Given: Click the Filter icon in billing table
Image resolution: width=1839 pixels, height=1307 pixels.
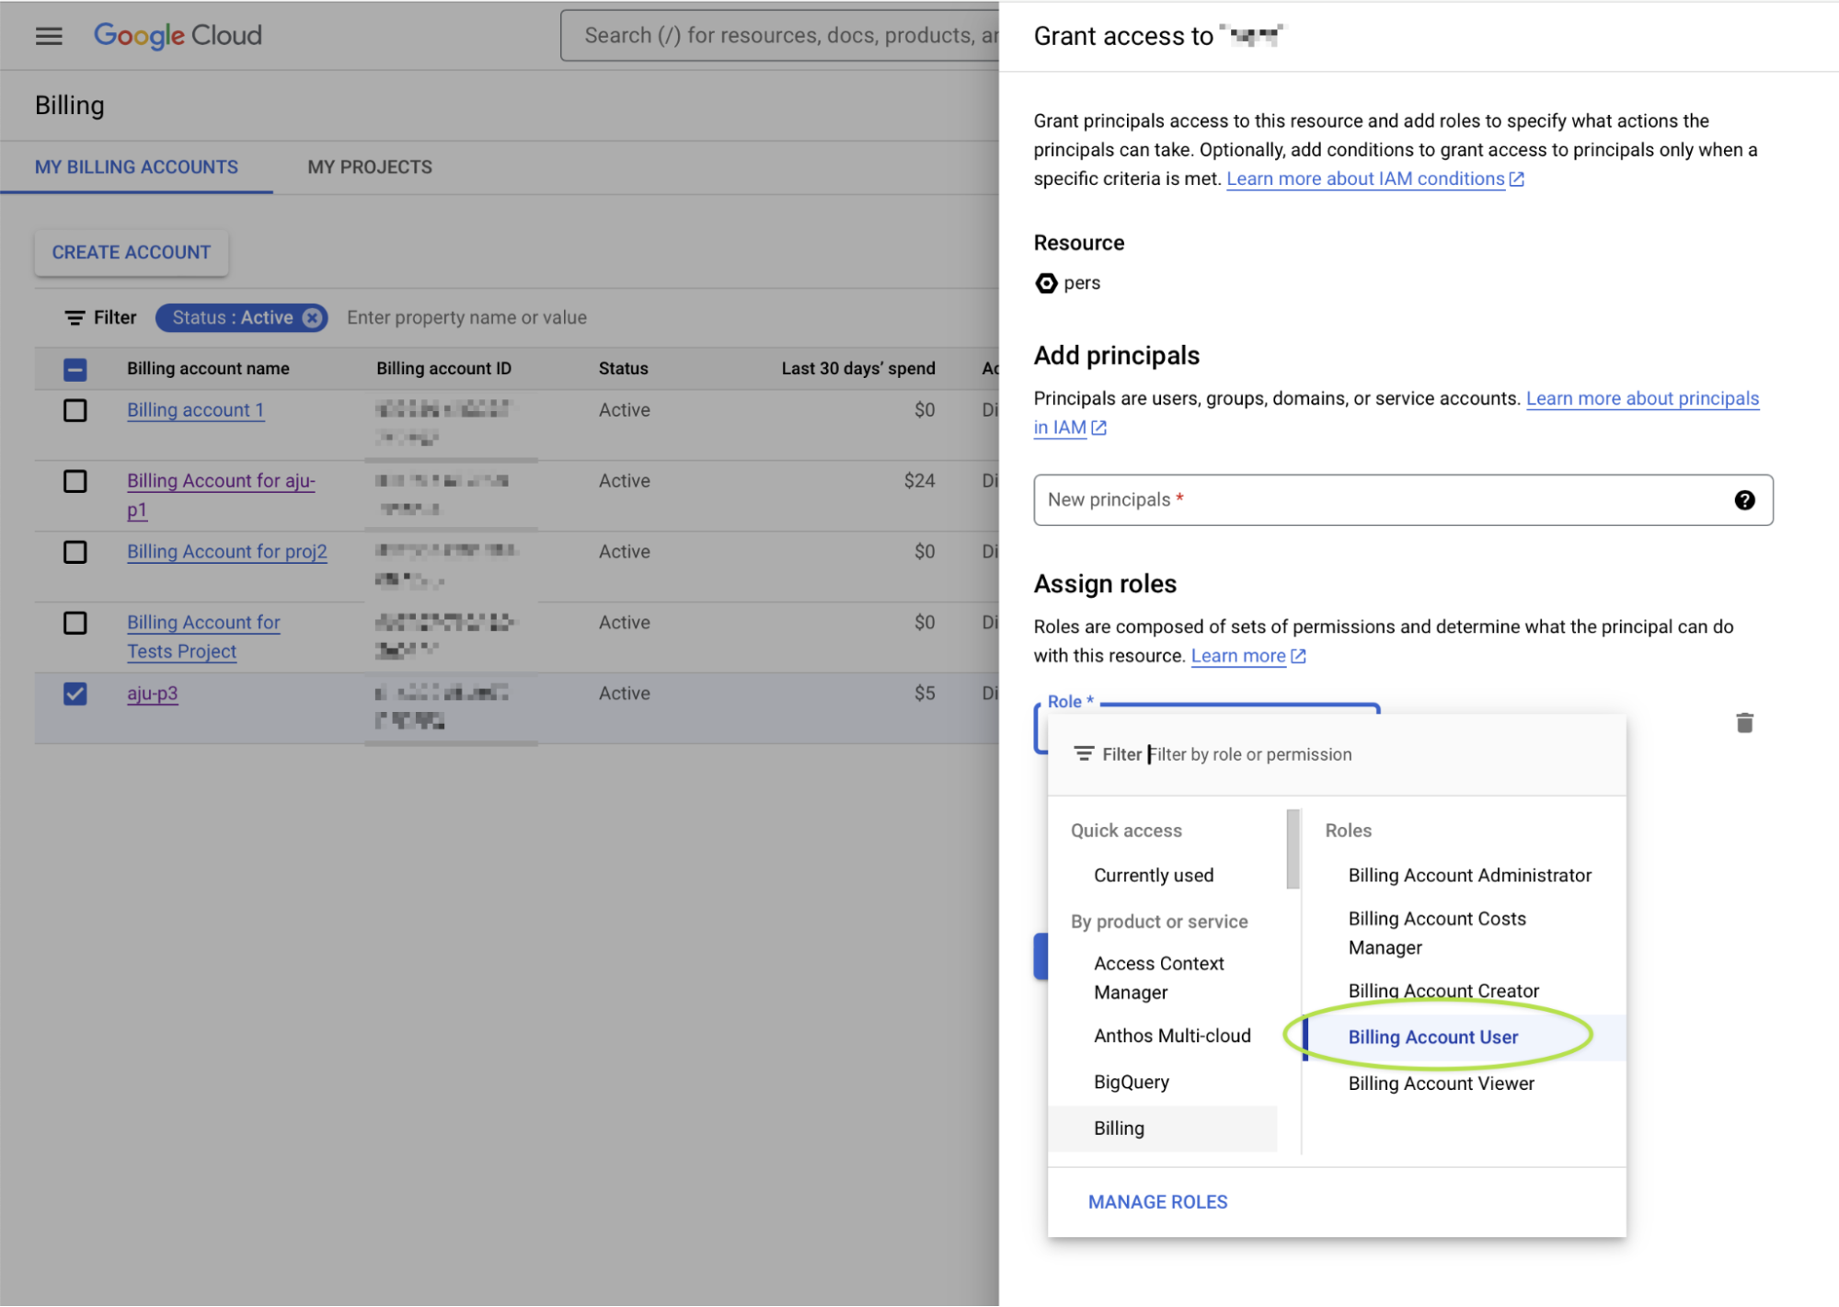Looking at the screenshot, I should point(75,318).
